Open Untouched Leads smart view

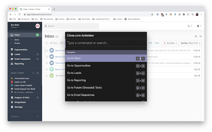tap(22, 79)
